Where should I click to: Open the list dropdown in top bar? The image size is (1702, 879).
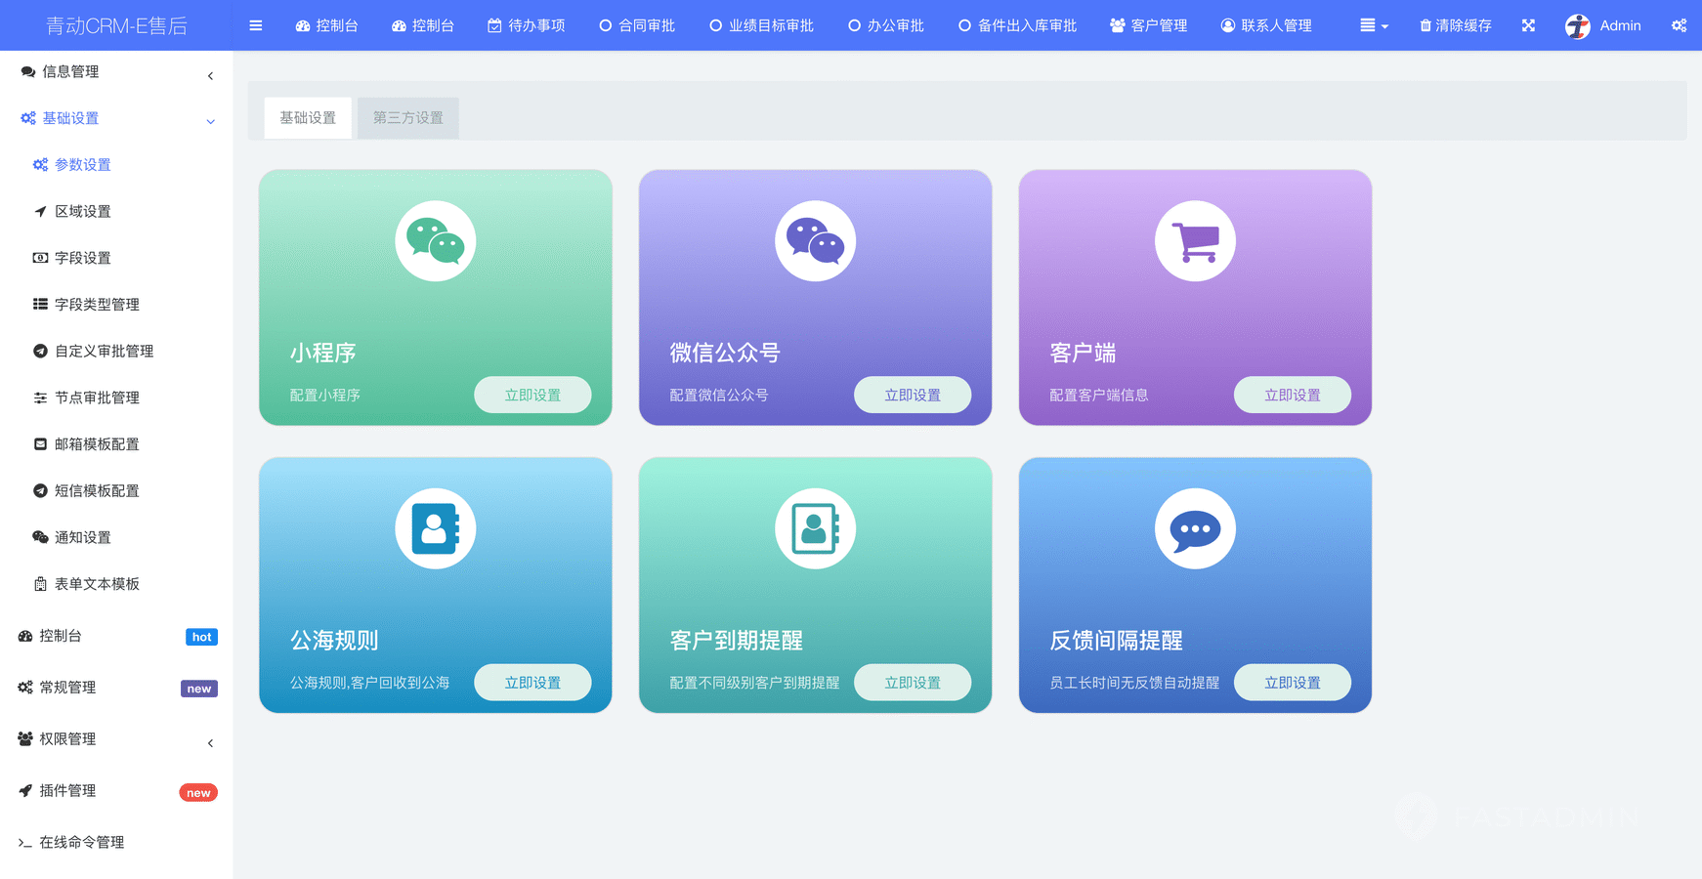pyautogui.click(x=1374, y=25)
